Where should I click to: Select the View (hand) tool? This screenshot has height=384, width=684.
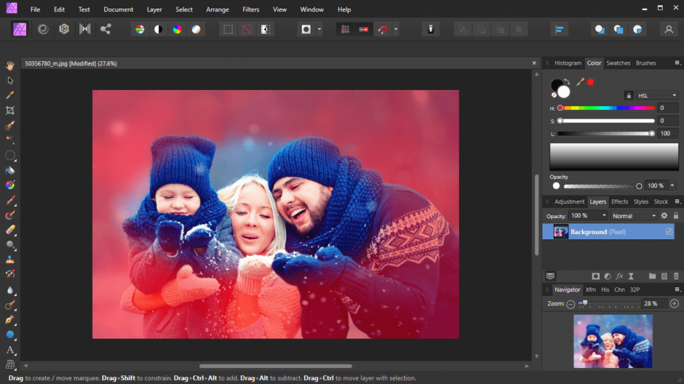9,65
